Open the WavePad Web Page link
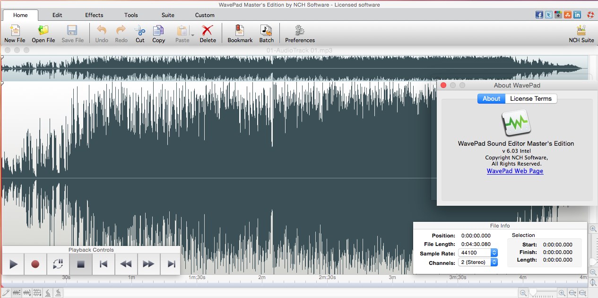This screenshot has width=598, height=298. tap(515, 171)
